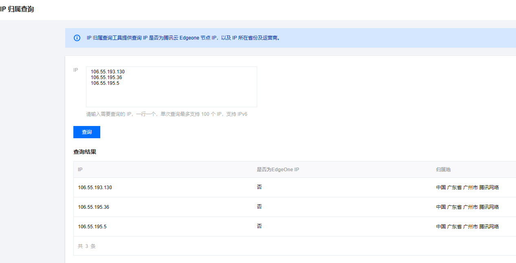516x263 pixels.
Task: Click 否 value in 106.55.193.130 row
Action: tap(259, 187)
